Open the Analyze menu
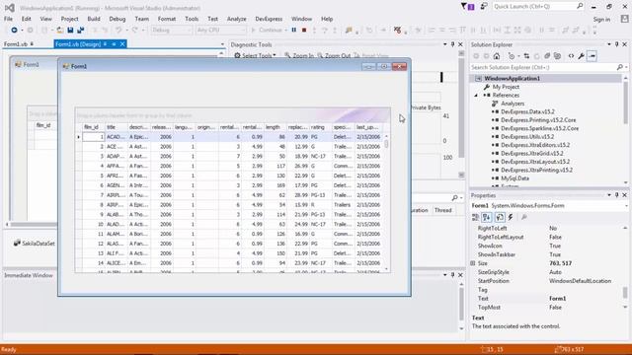 tap(237, 19)
